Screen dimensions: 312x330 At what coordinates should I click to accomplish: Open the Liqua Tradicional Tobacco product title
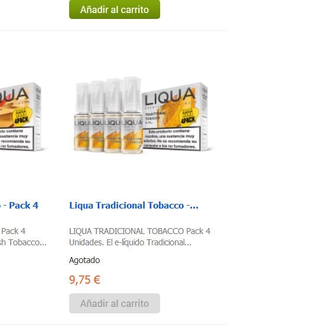134,206
